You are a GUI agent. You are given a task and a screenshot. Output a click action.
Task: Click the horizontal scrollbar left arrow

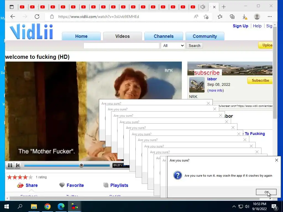[7, 198]
